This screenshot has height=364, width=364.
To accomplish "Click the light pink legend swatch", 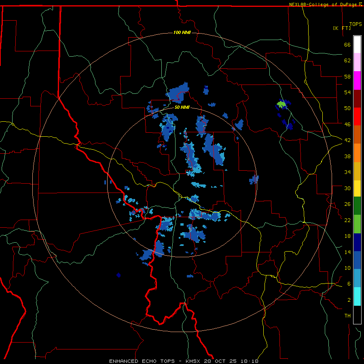I will [x=357, y=62].
